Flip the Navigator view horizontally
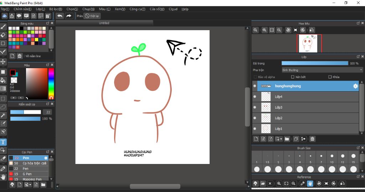This screenshot has height=192, width=365. coord(312,30)
